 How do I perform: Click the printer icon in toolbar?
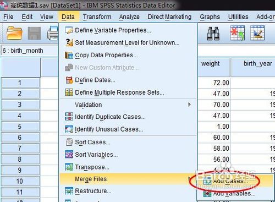pos(53,33)
